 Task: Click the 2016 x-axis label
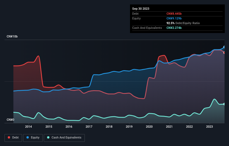[x=69, y=127]
